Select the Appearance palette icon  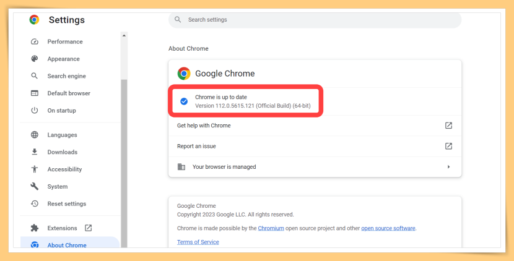35,59
